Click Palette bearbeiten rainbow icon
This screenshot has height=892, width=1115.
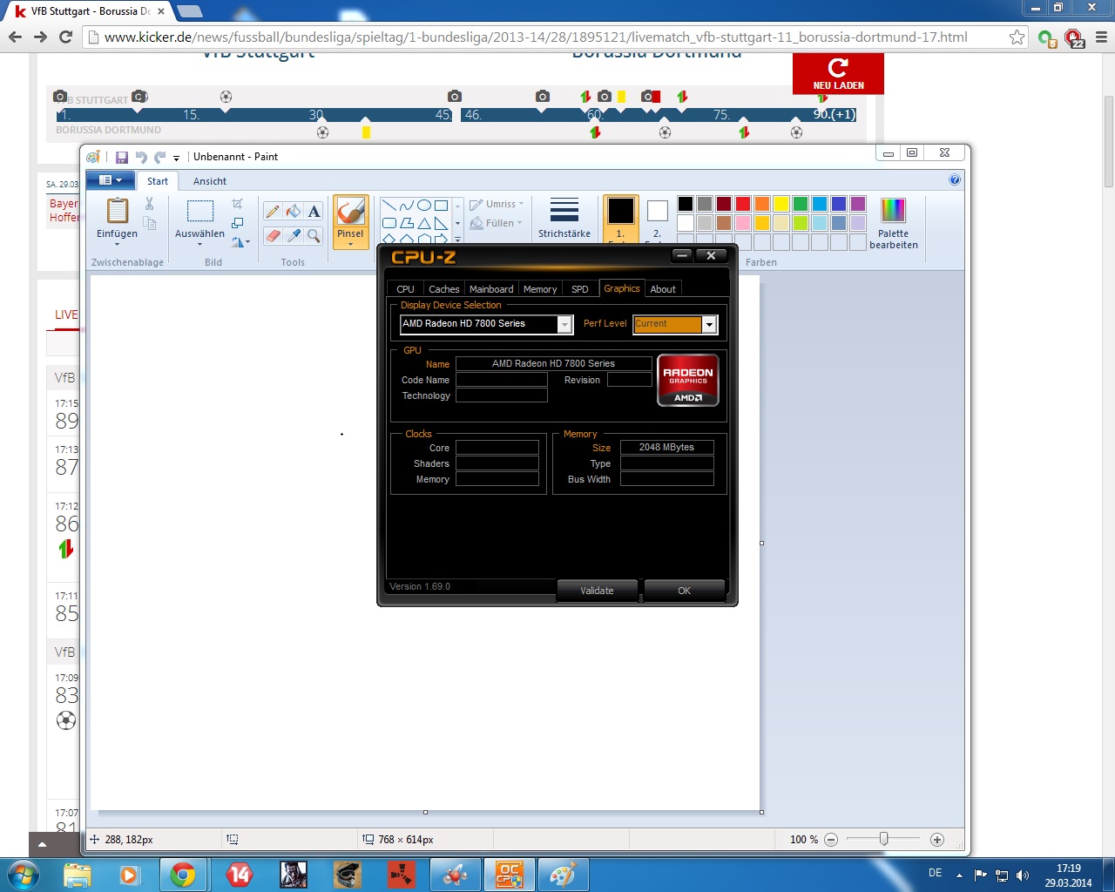(x=893, y=210)
